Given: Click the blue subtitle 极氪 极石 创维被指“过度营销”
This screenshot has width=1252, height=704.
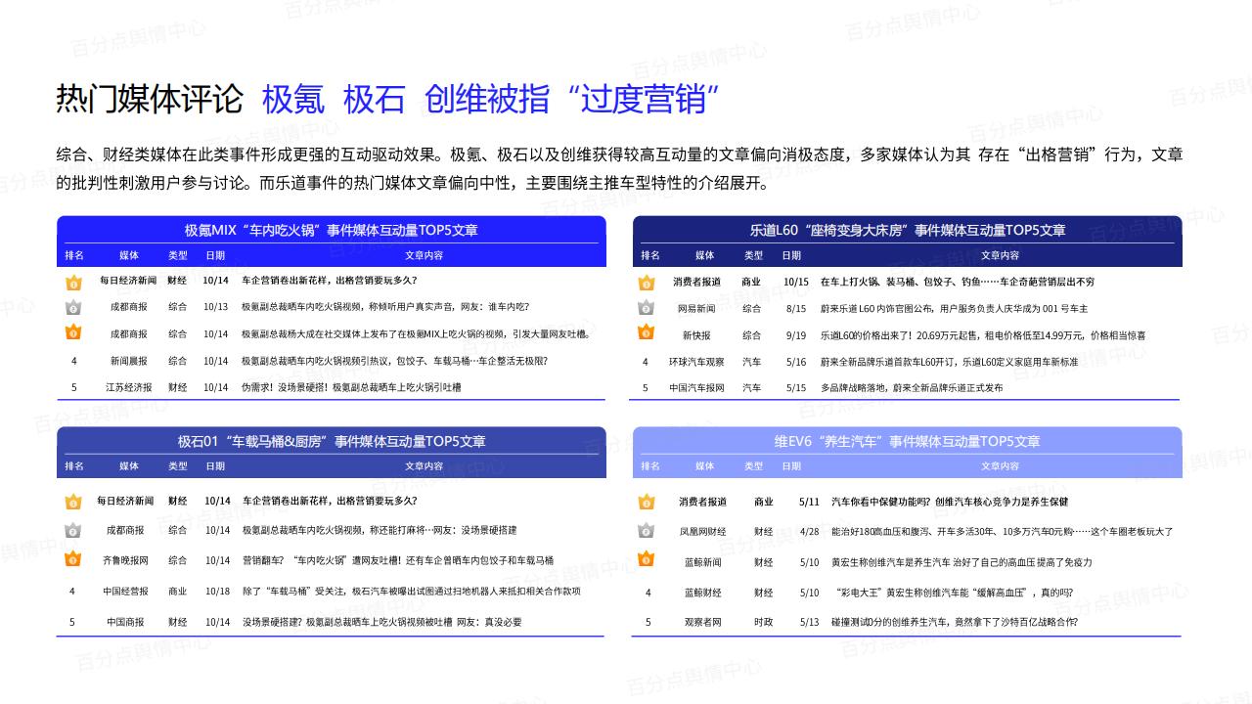Looking at the screenshot, I should [x=491, y=99].
